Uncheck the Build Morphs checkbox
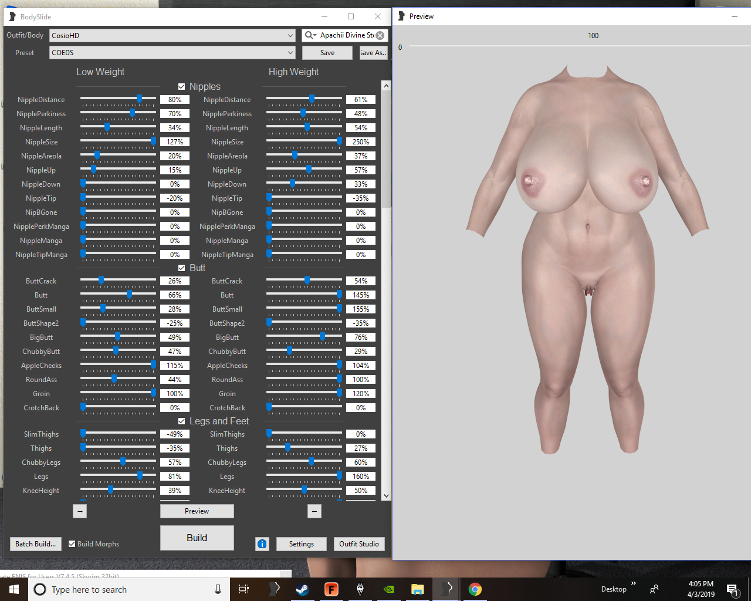The height and width of the screenshot is (601, 751). (72, 544)
